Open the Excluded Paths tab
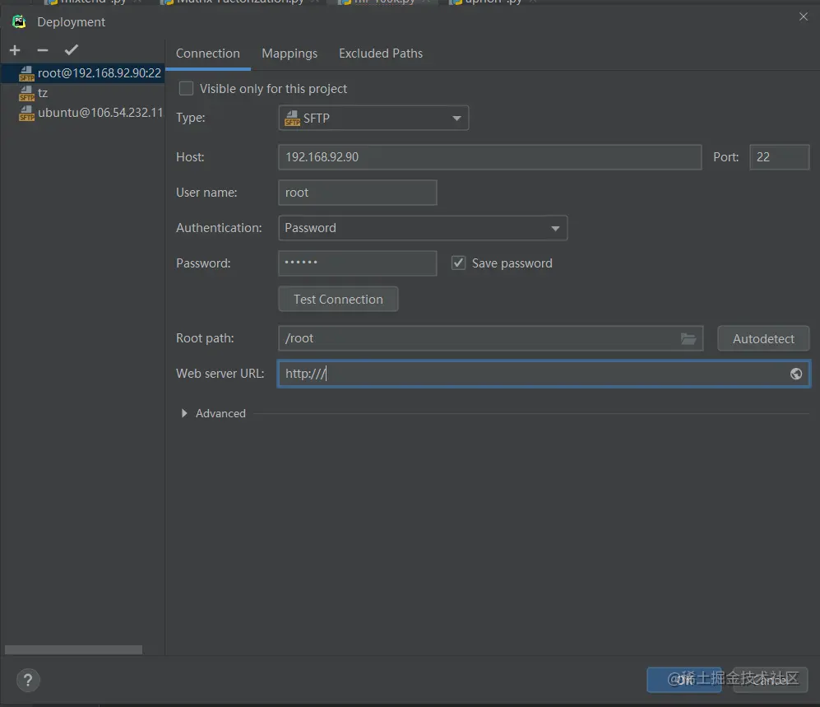 pos(381,53)
